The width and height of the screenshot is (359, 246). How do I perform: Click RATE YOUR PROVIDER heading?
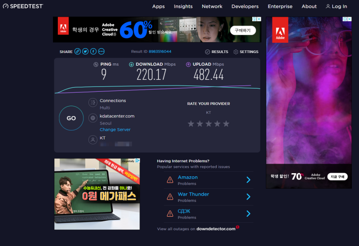pos(209,104)
